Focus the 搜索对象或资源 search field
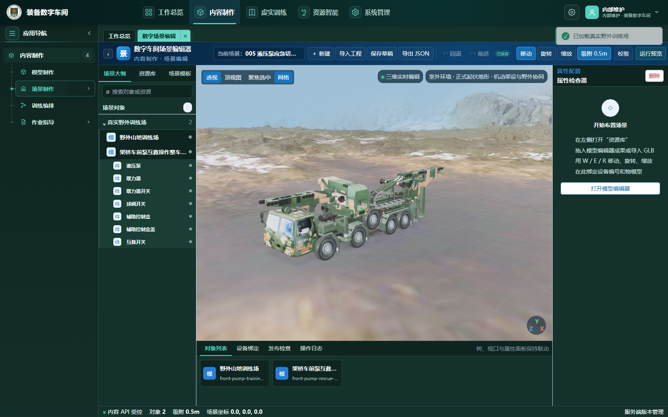The width and height of the screenshot is (668, 417). tap(147, 92)
